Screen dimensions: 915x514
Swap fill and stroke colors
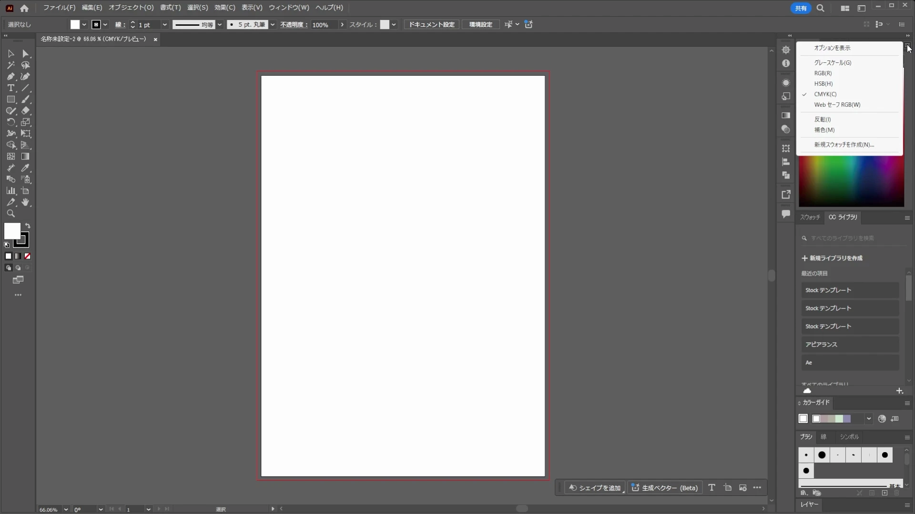28,226
